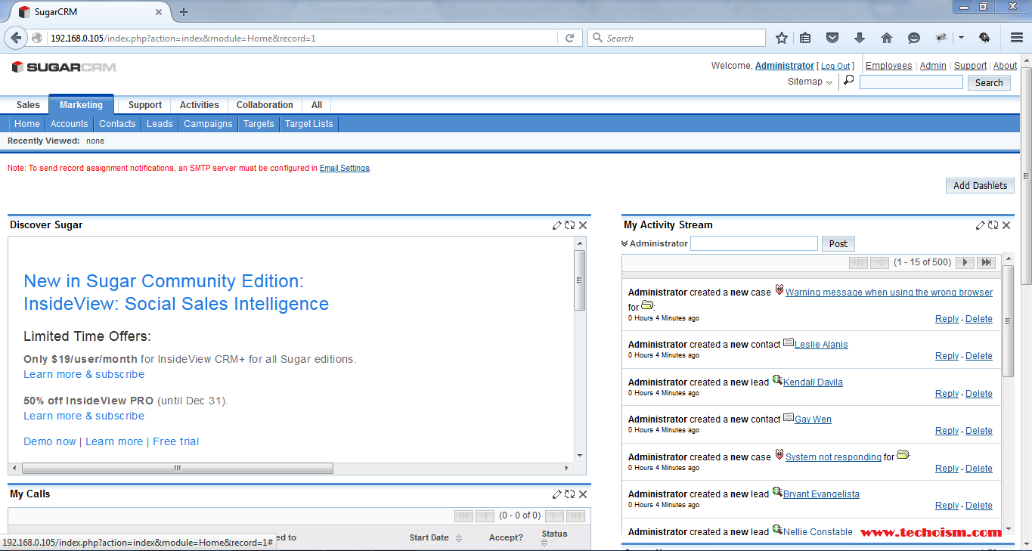
Task: Edit the Discover Sugar dashlet pencil icon
Action: pyautogui.click(x=557, y=225)
